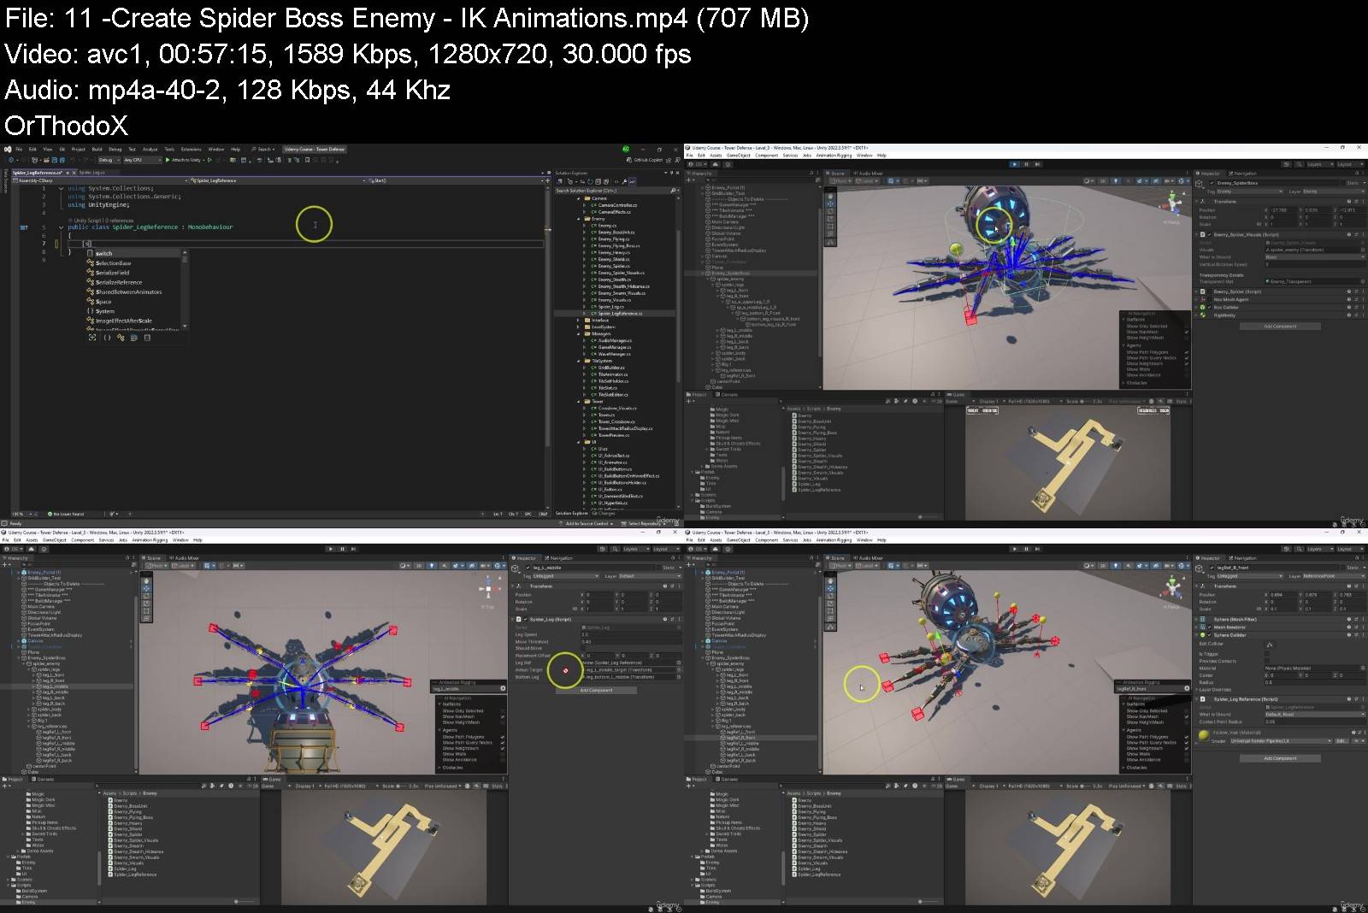
Task: Click GitHub Copilot icon in Visual Studio
Action: coord(629,160)
